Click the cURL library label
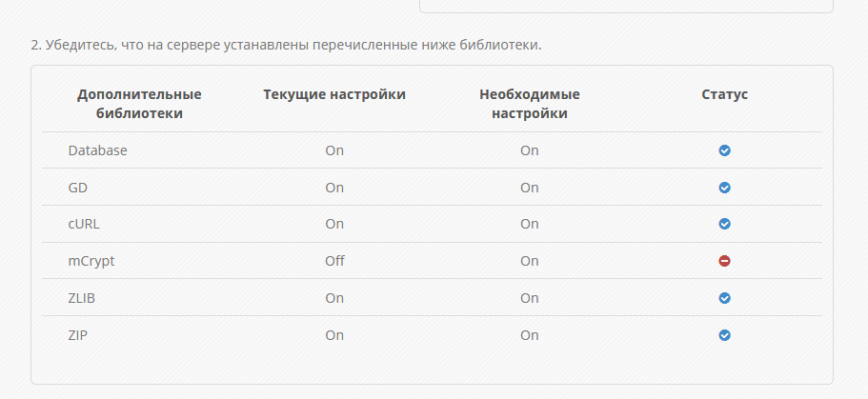 coord(84,224)
